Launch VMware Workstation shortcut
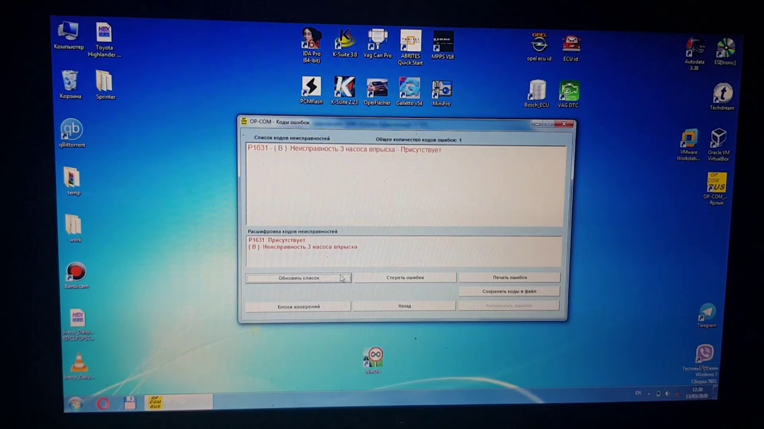 (x=688, y=145)
